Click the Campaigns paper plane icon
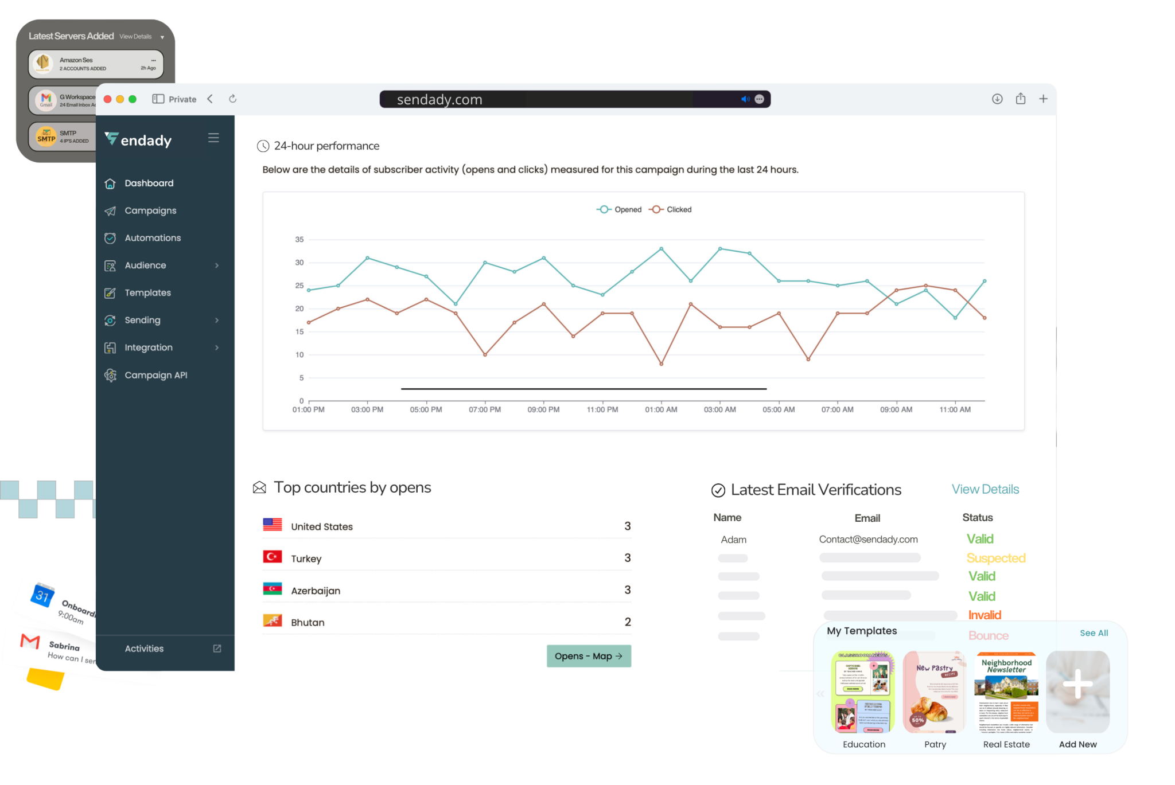This screenshot has height=785, width=1175. 110,211
